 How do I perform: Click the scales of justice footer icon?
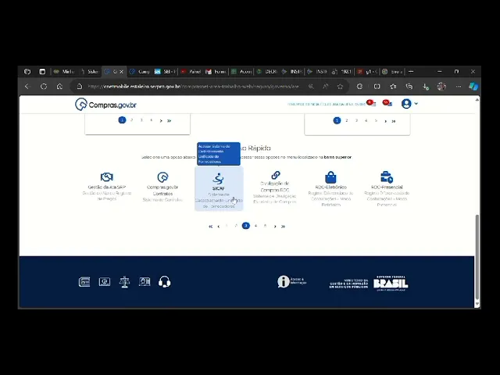[124, 282]
